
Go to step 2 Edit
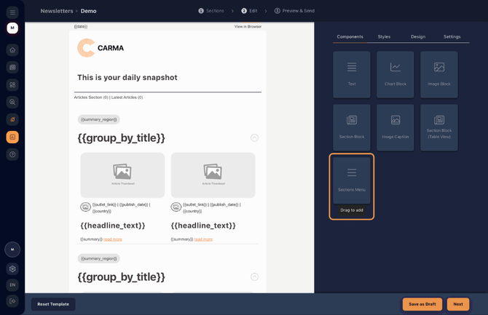coord(249,11)
